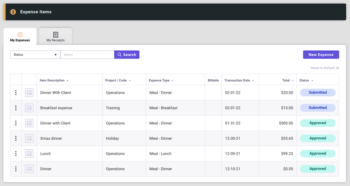Click receipt image icon for Dinner With Client $20.00
350x186 pixels.
tap(29, 93)
